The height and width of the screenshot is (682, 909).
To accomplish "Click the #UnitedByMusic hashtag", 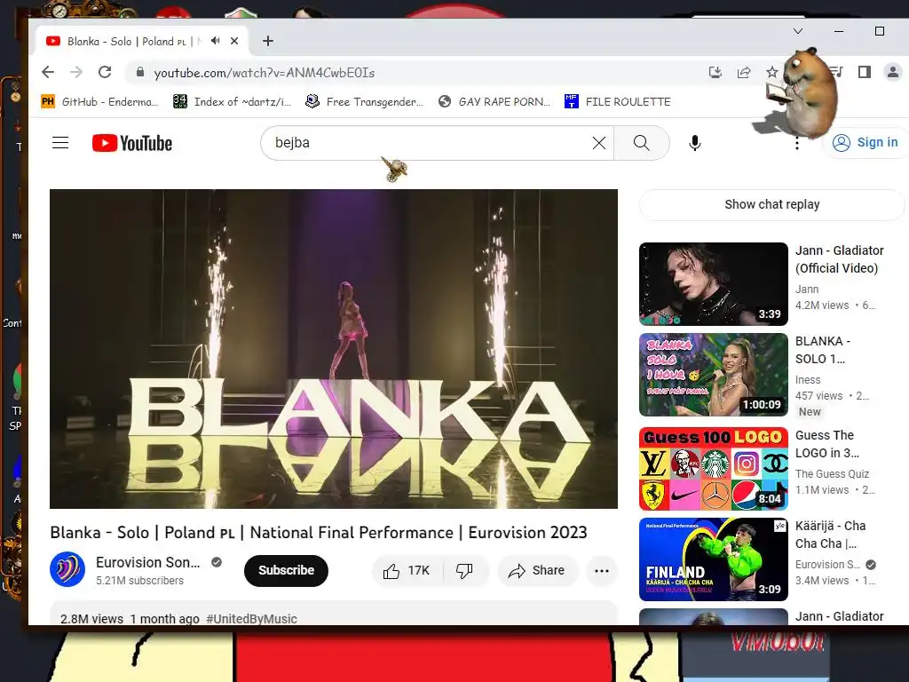I will (x=251, y=619).
